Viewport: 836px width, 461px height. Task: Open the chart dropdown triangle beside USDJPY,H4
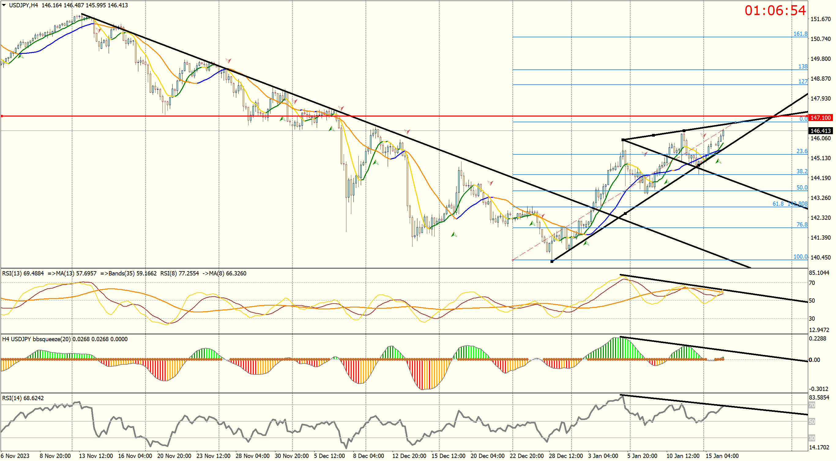pyautogui.click(x=4, y=5)
